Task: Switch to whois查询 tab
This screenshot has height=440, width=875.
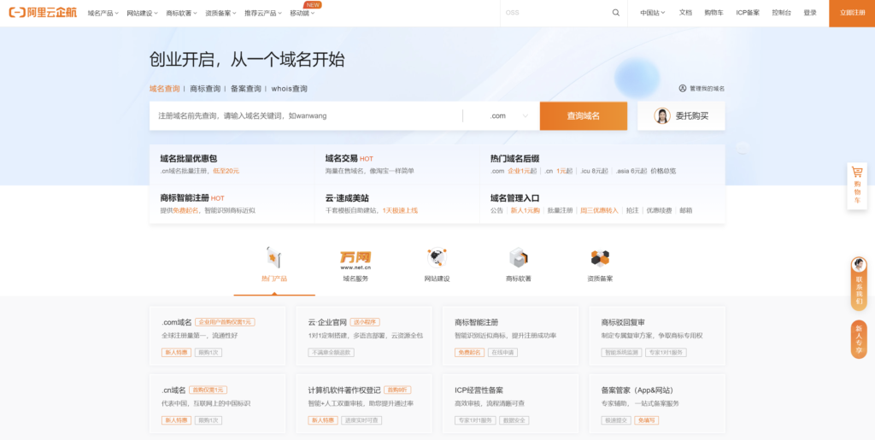Action: coord(289,88)
